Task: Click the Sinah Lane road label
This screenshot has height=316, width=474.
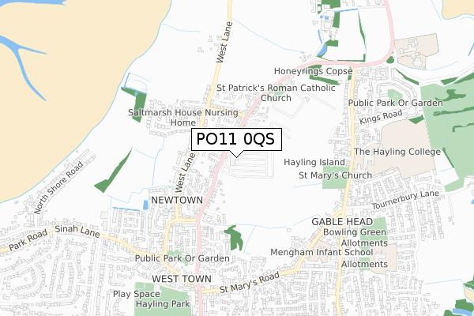Action: tap(77, 231)
